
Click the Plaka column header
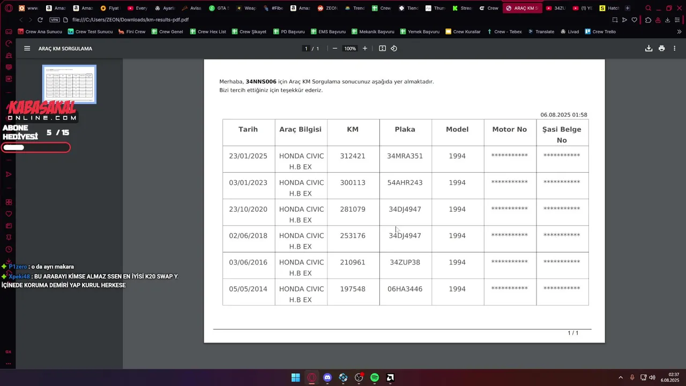pyautogui.click(x=405, y=129)
